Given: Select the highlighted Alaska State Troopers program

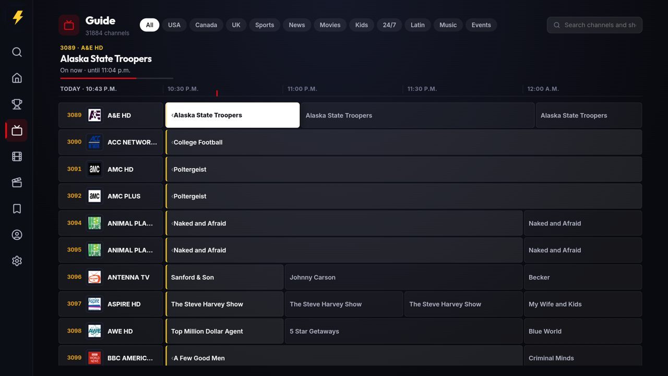Looking at the screenshot, I should pyautogui.click(x=233, y=115).
